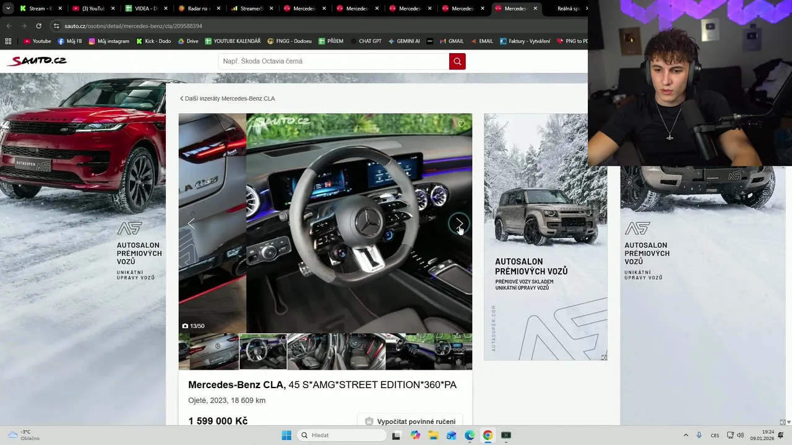This screenshot has width=792, height=445.
Task: Open the weather widget showing -3°C
Action: coord(24,435)
